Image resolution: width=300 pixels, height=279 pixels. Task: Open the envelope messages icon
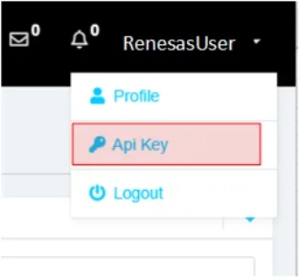point(18,39)
